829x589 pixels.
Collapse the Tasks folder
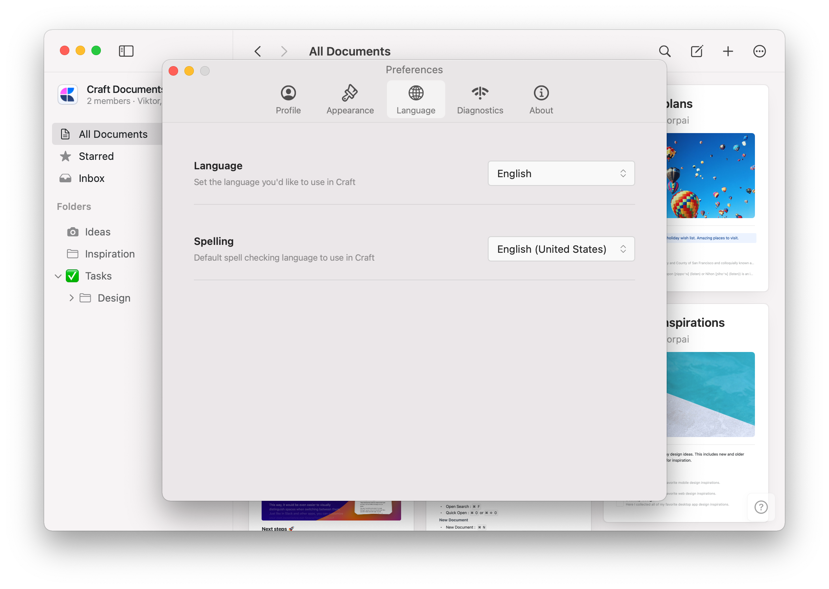tap(58, 276)
